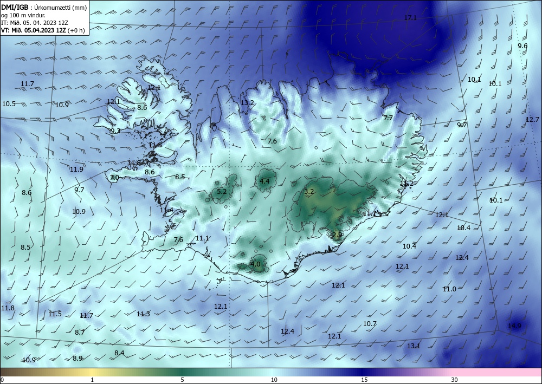Click the title text 'DMI/IGB : Úrkomumætti (mm)'
The image size is (542, 384).
[44, 8]
